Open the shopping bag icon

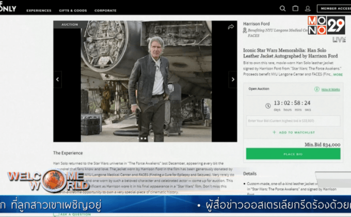pyautogui.click(x=295, y=9)
